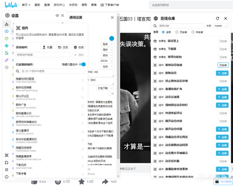Open 赛事 in the top navigation
Screen dimensions: 233x186
pos(94,5)
